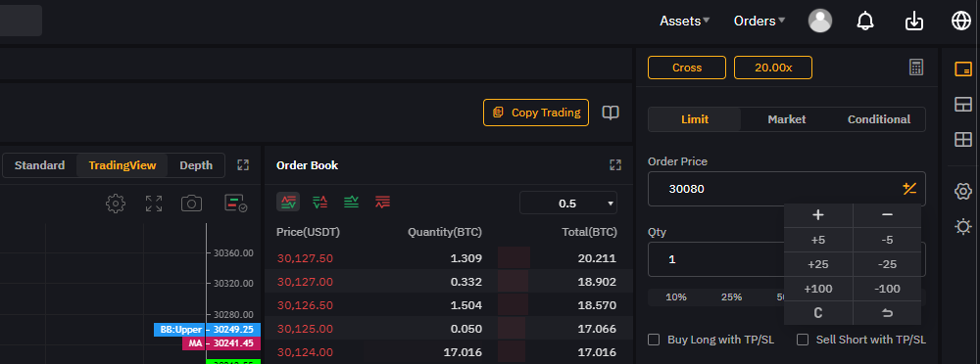Screen dimensions: 980x364
Task: Enable Buy Long with TP/SL
Action: pyautogui.click(x=654, y=340)
